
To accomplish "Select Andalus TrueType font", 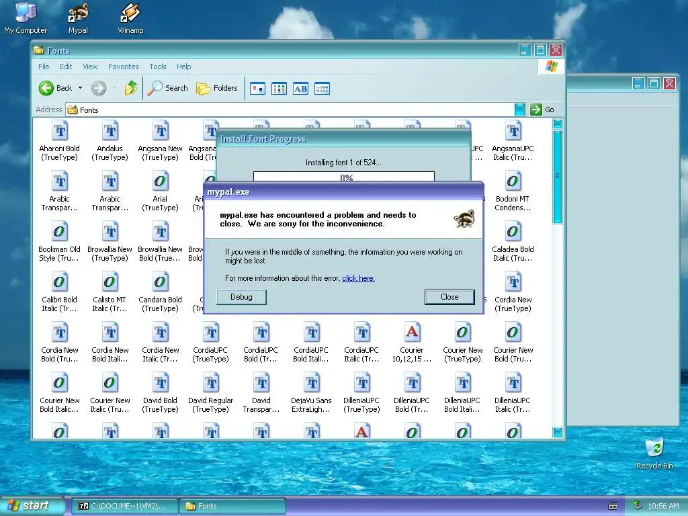I will click(110, 141).
